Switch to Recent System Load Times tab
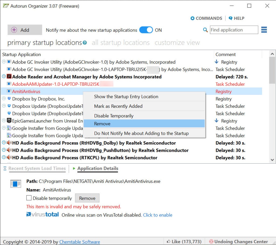Image resolution: width=276 pixels, height=245 pixels. 37,168
